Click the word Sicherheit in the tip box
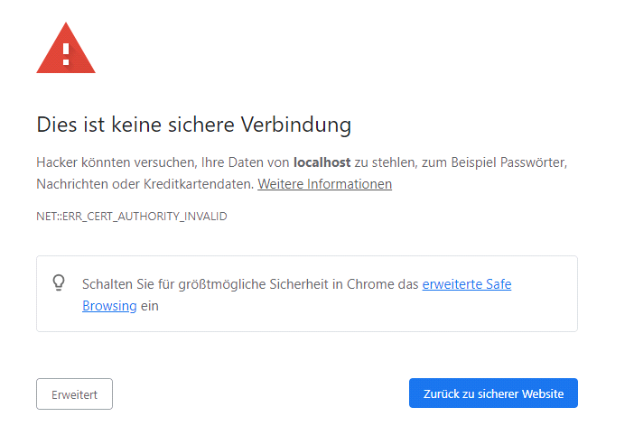Screen dimensions: 634x435 click(x=300, y=284)
